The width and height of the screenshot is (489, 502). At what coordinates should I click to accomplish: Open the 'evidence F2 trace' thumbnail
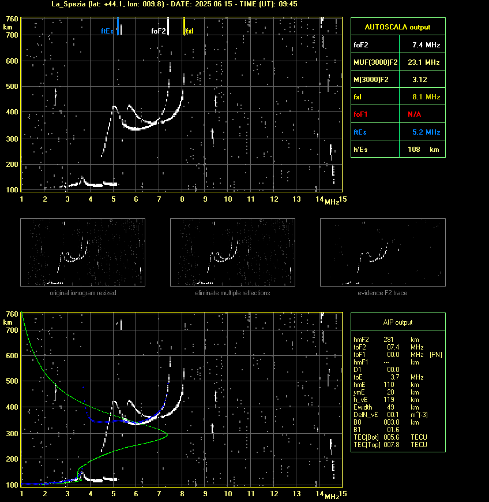click(383, 252)
